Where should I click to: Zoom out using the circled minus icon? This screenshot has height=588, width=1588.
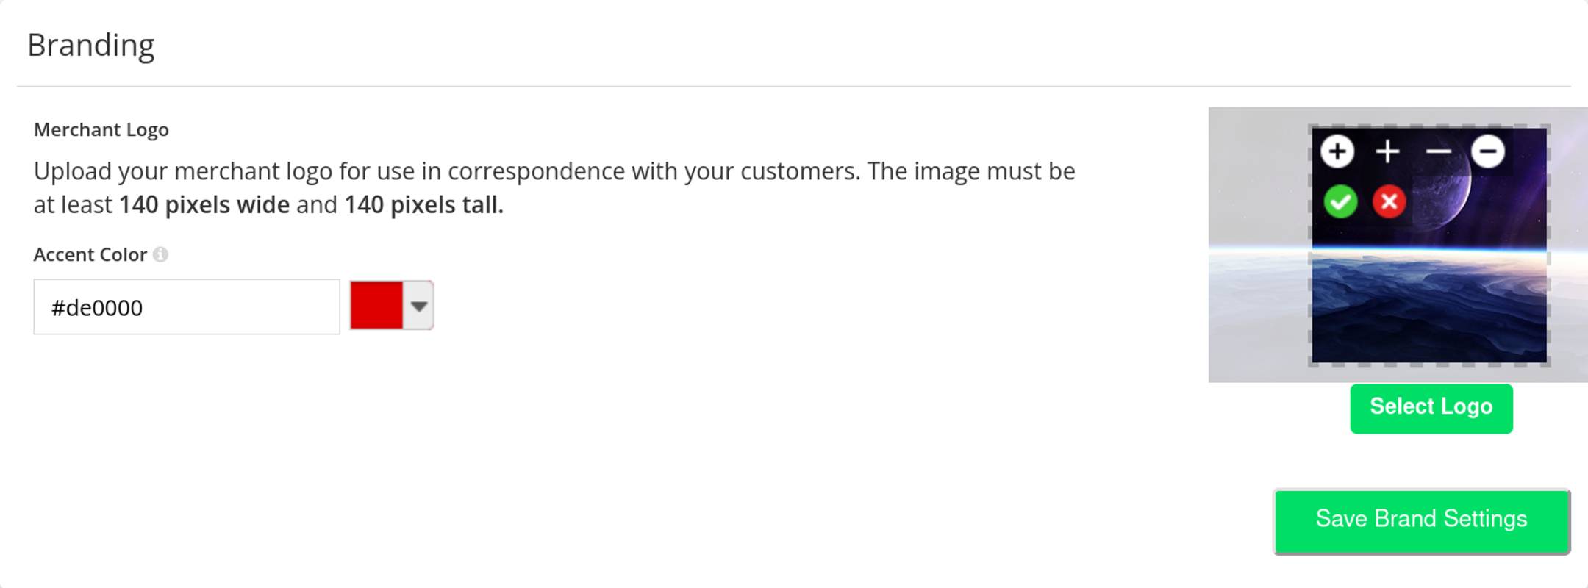coord(1487,152)
